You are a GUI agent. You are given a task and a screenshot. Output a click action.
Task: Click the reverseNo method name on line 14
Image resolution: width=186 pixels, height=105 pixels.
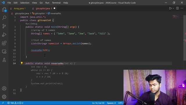[x=57, y=64]
